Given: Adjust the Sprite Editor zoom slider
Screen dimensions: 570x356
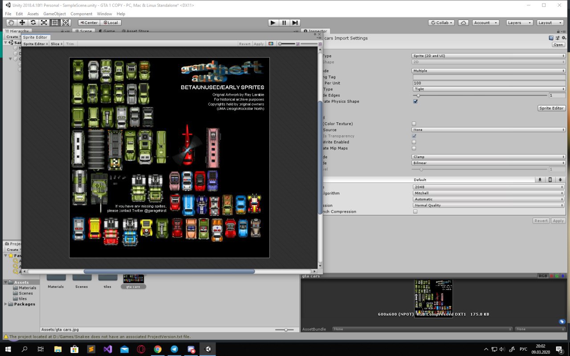Looking at the screenshot, I should tap(286, 44).
